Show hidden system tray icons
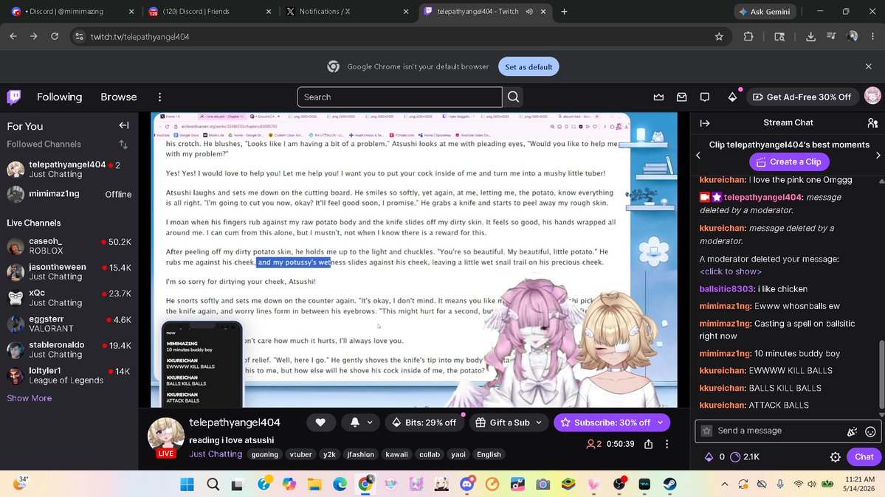Image resolution: width=885 pixels, height=497 pixels. pos(725,484)
